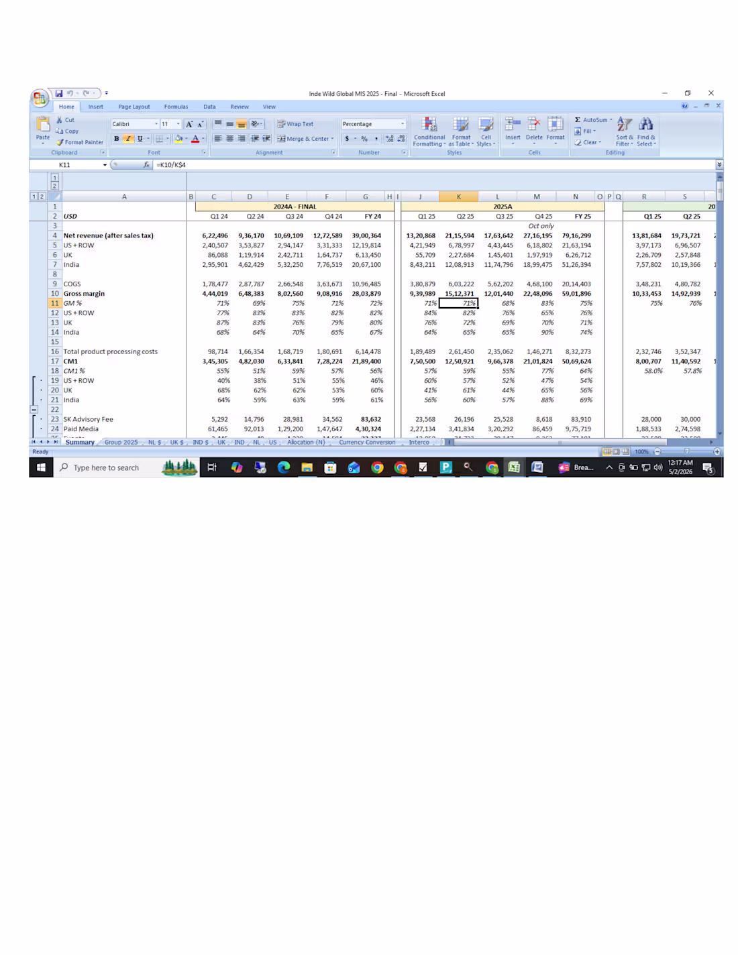This screenshot has width=738, height=955.
Task: Open the font size 11 dropdown
Action: coord(178,124)
